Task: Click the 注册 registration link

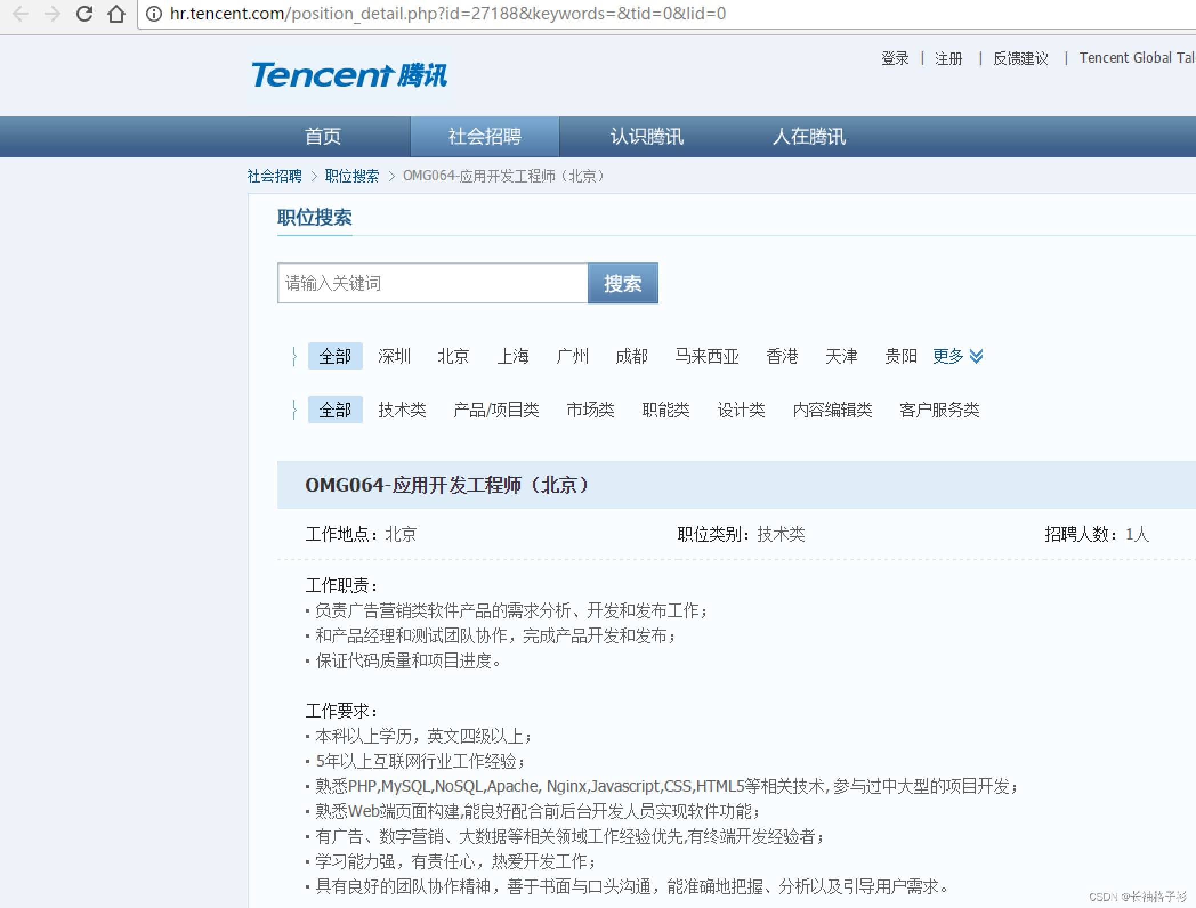Action: (948, 58)
